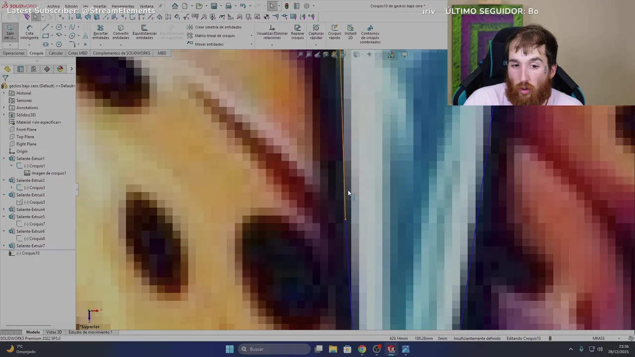Open Herramientas menu
Screen dimensions: 635x357
click(123, 6)
